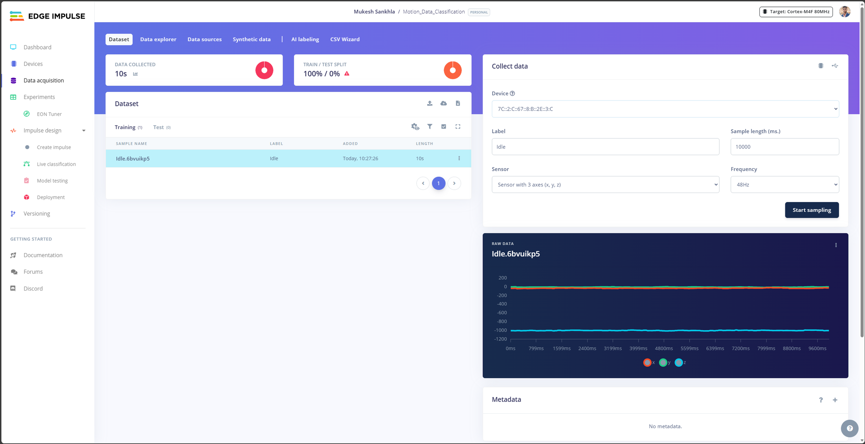The image size is (865, 444).
Task: Click the upload data icon in Dataset header
Action: (x=430, y=103)
